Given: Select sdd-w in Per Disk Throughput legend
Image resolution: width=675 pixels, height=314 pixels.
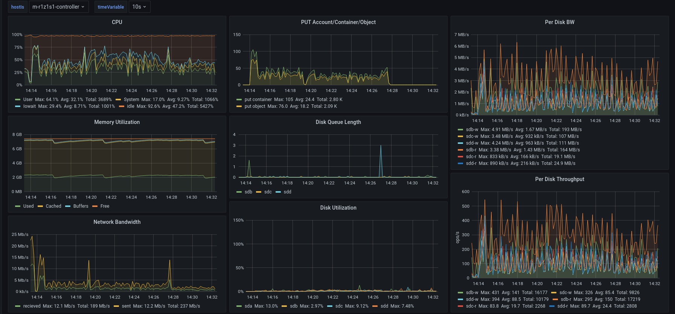Looking at the screenshot, I should click(472, 299).
